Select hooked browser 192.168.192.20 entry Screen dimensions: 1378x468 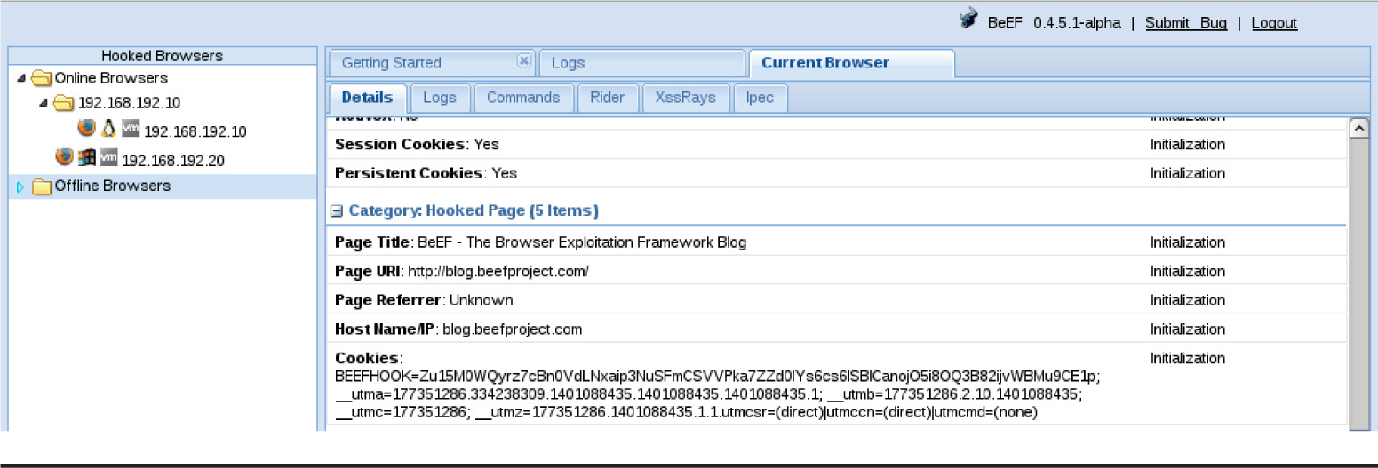tap(172, 161)
